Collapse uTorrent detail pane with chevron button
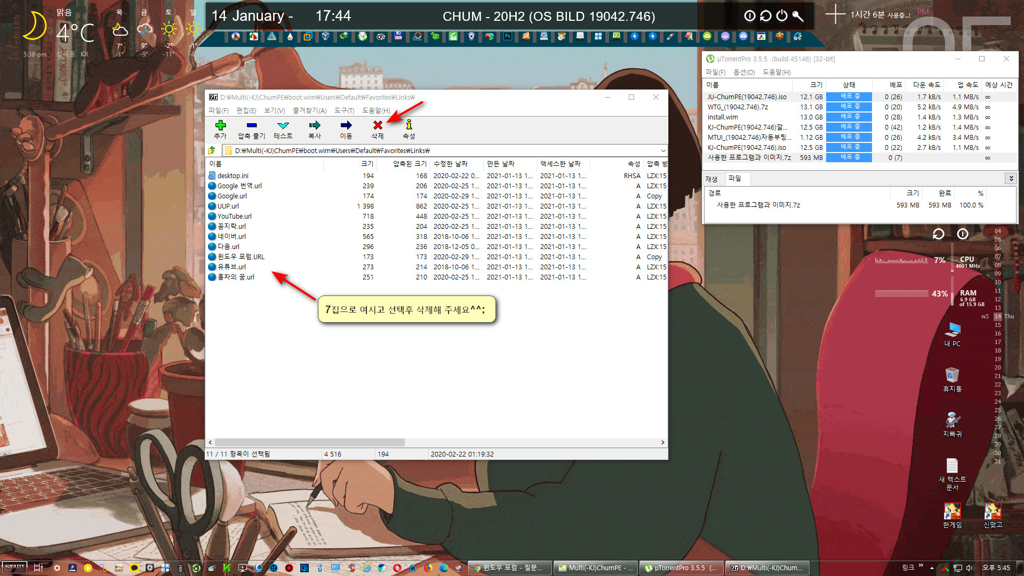The height and width of the screenshot is (576, 1024). [x=1011, y=178]
